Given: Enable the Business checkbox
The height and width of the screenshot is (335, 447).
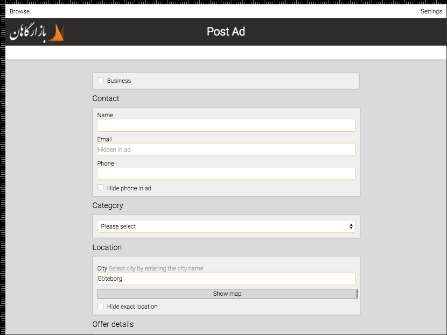Looking at the screenshot, I should [x=100, y=80].
